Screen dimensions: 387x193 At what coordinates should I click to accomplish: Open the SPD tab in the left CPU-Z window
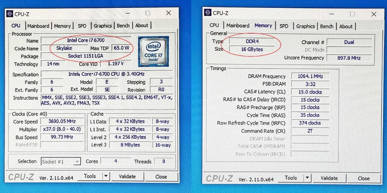click(82, 26)
